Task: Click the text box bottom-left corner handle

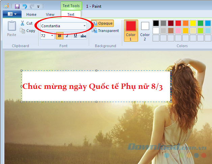Action: [x=21, y=102]
